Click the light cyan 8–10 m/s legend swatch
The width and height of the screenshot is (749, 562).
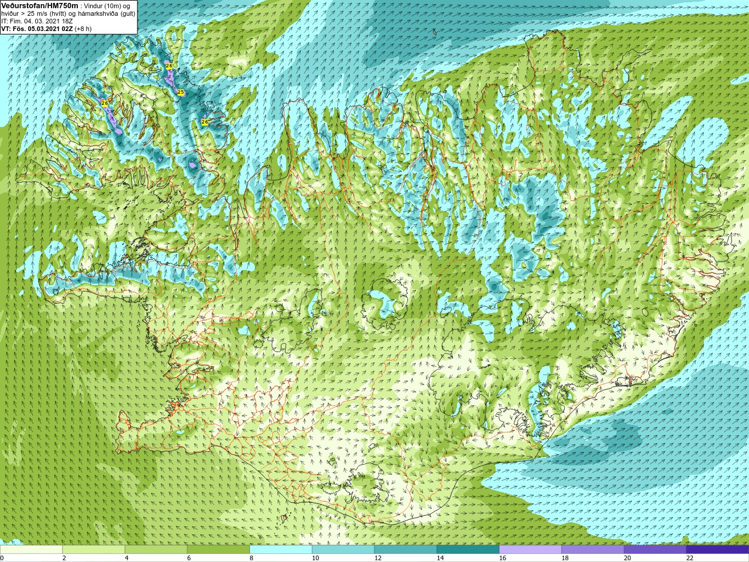[281, 550]
